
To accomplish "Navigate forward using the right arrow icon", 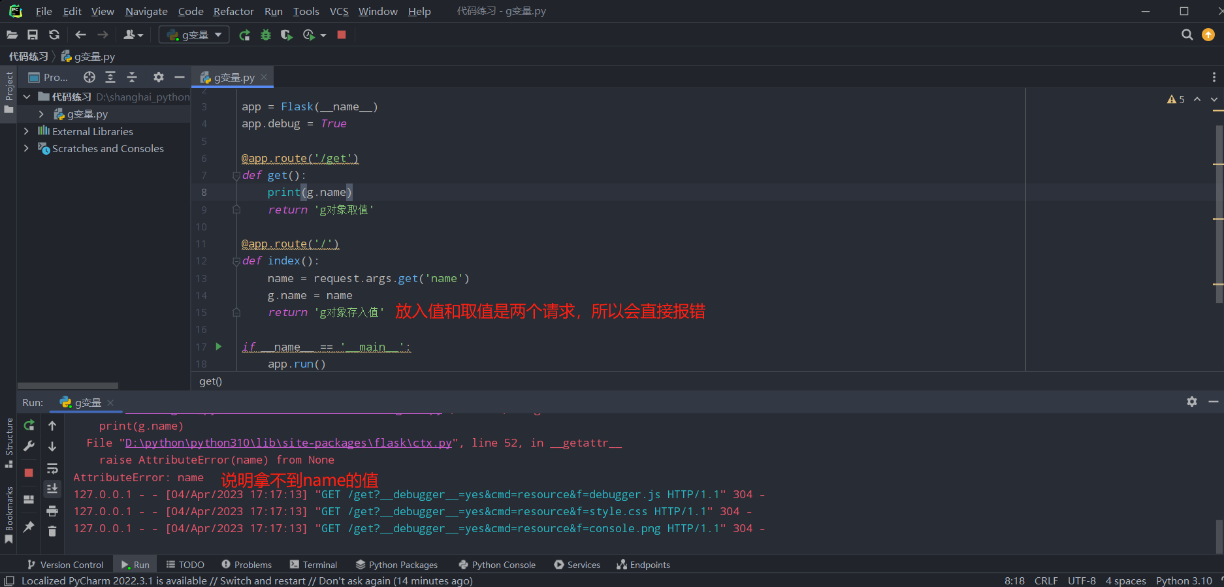I will 103,35.
